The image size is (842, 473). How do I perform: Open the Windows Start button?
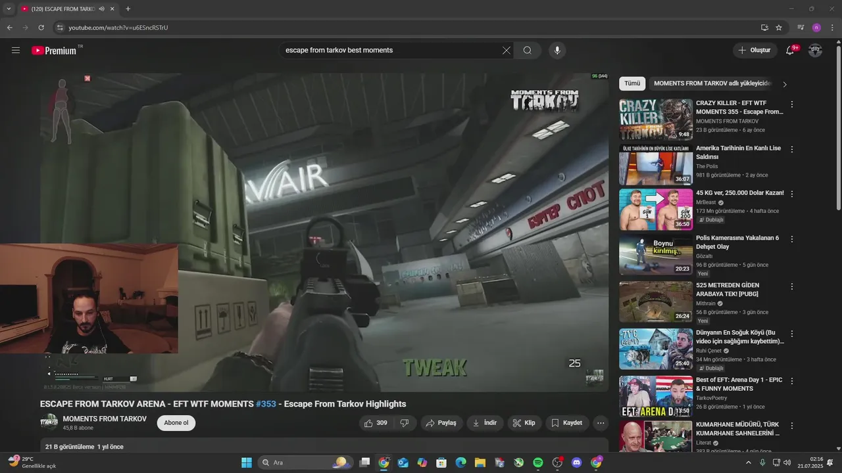click(246, 462)
